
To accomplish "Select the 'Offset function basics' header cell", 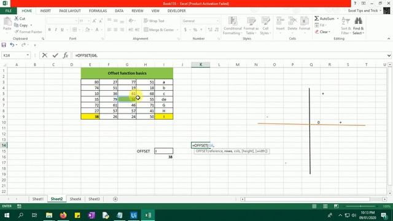I will [x=127, y=73].
